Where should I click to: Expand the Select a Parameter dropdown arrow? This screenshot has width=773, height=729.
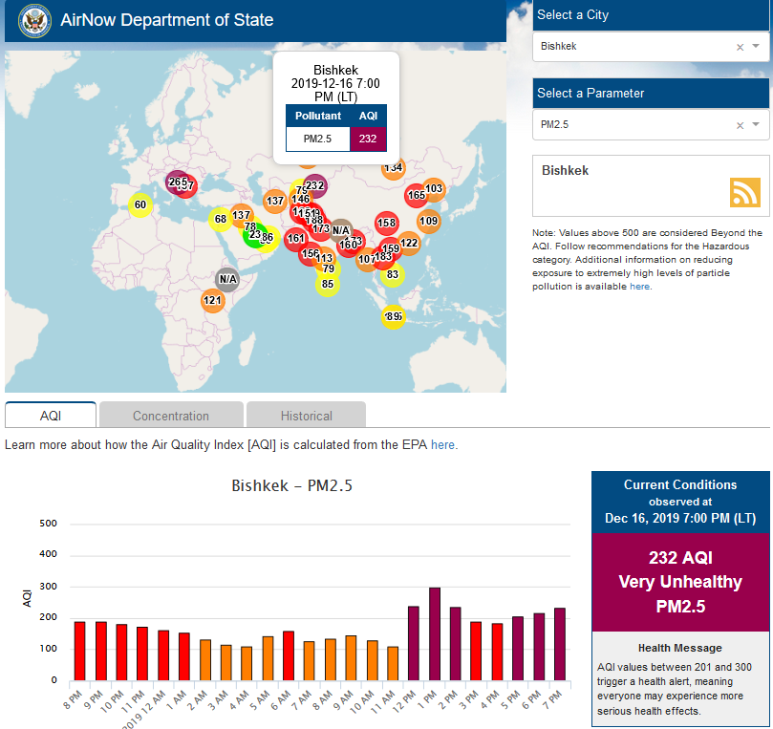(756, 125)
